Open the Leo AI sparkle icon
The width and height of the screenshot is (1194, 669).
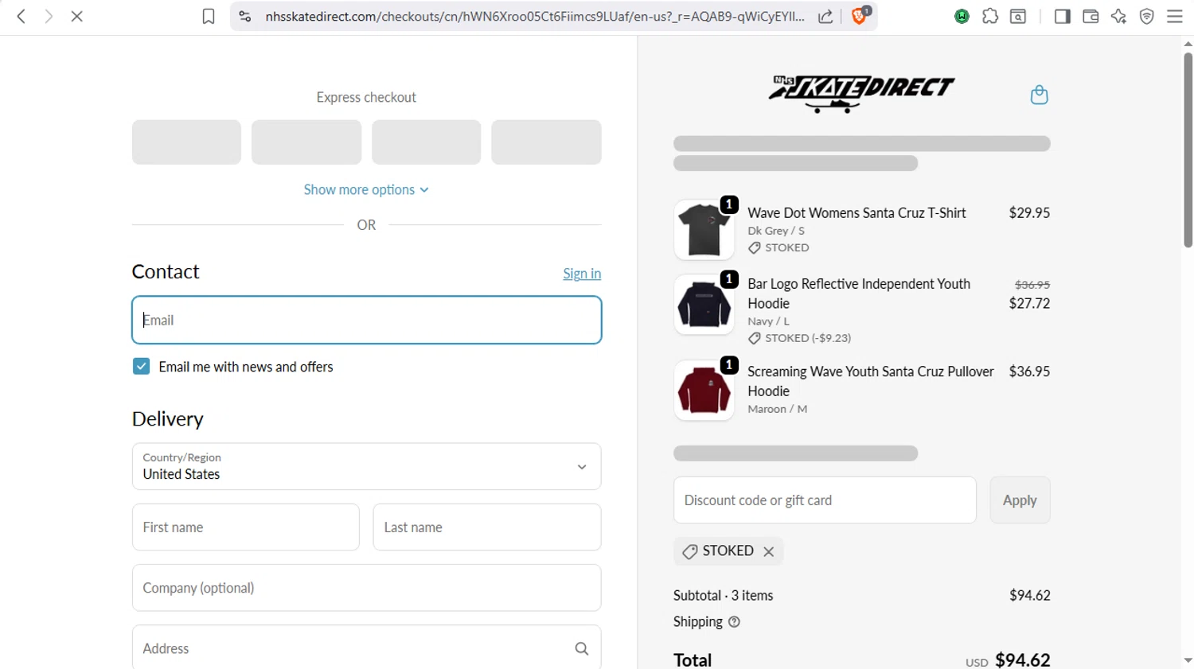pyautogui.click(x=1118, y=16)
